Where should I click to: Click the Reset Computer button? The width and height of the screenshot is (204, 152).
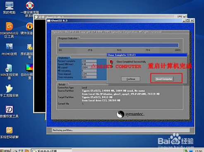pyautogui.click(x=164, y=79)
